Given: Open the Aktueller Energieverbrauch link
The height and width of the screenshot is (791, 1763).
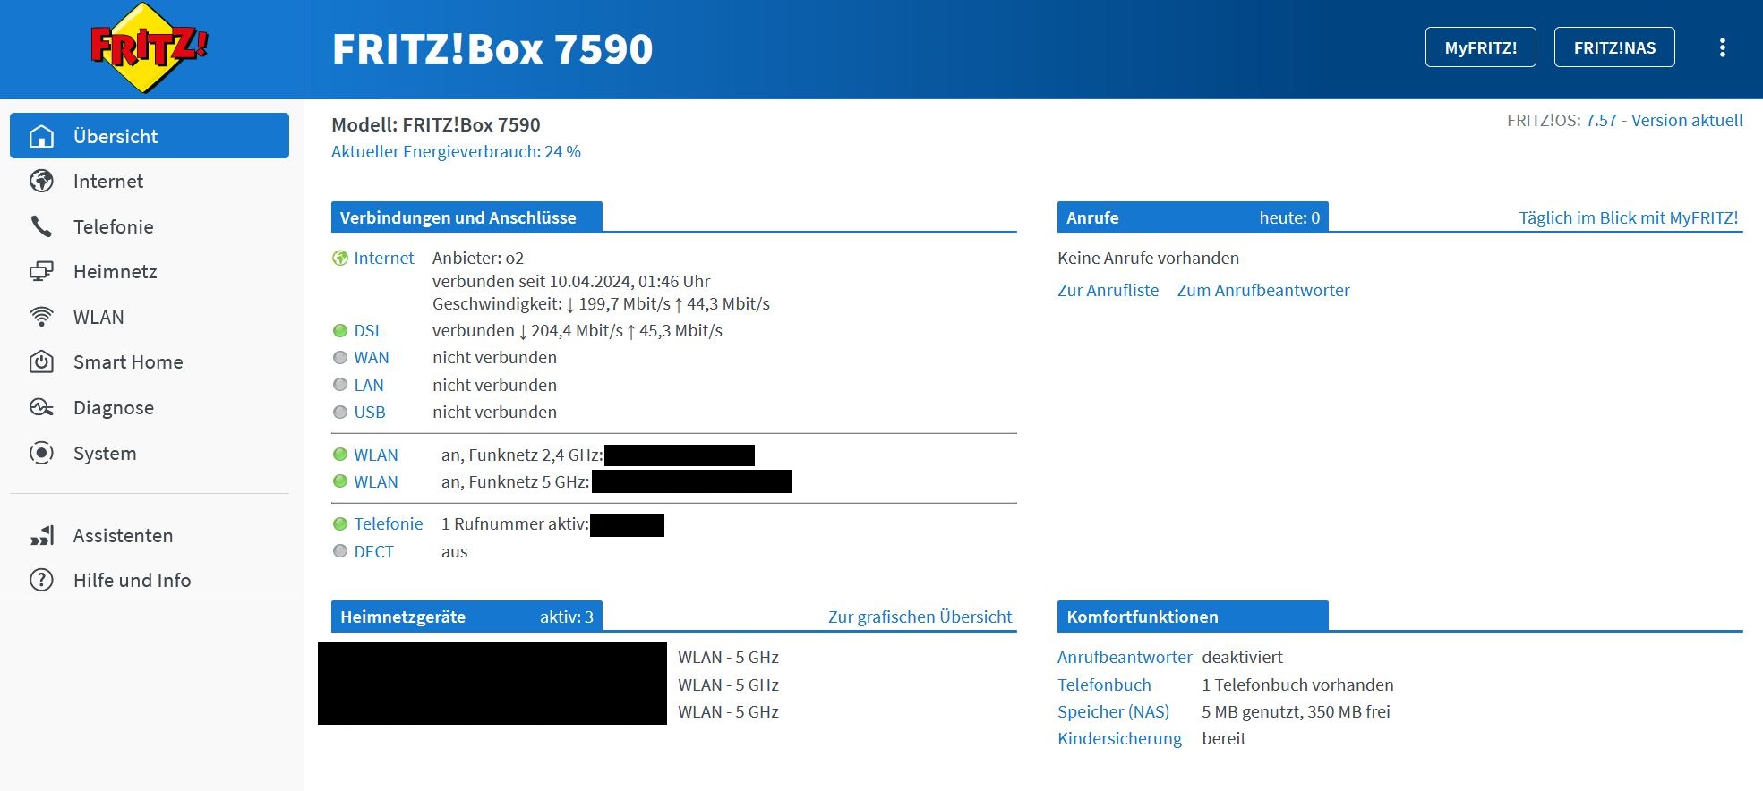Looking at the screenshot, I should tap(456, 152).
